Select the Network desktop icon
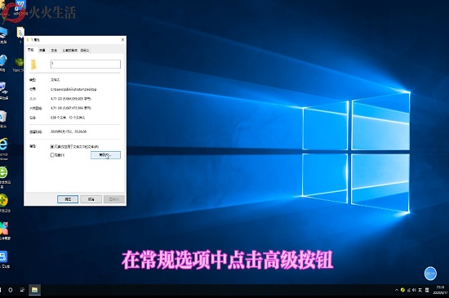The height and width of the screenshot is (298, 449). coord(3,63)
